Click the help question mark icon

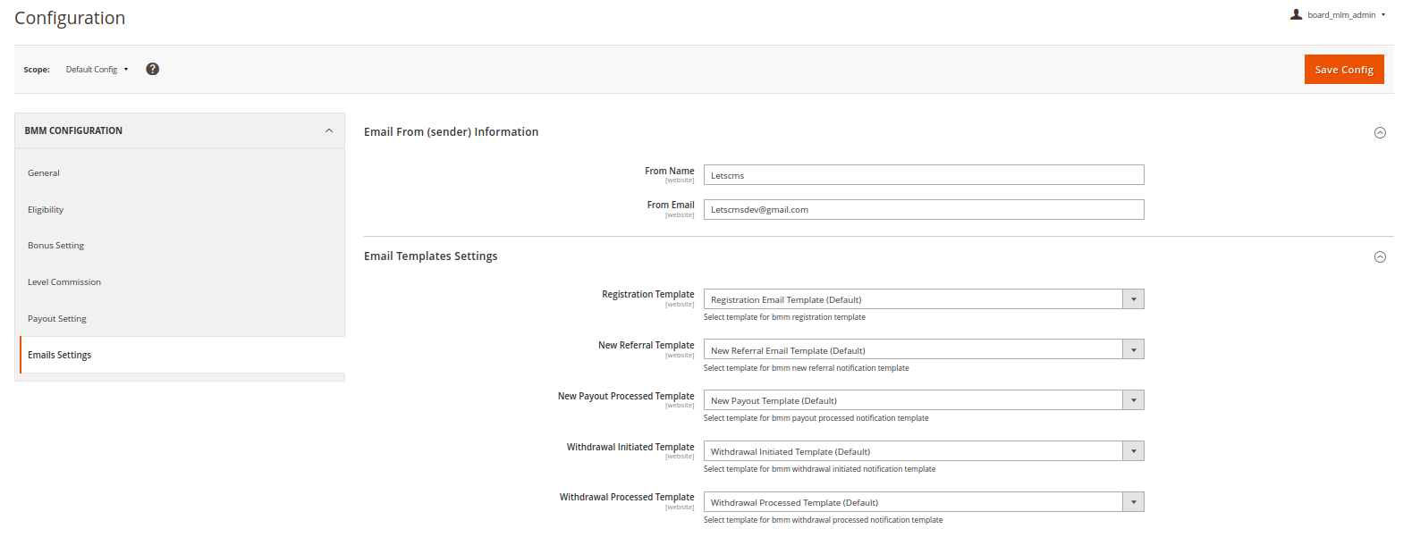(153, 69)
